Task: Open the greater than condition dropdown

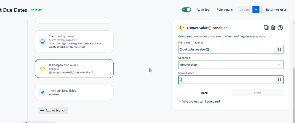Action: pyautogui.click(x=231, y=64)
